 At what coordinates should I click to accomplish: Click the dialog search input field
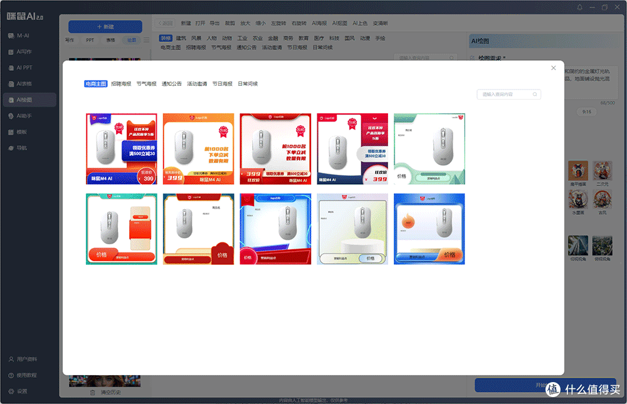508,95
